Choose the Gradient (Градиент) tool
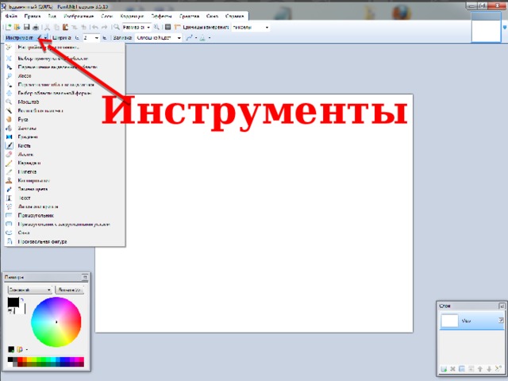 pyautogui.click(x=65, y=137)
